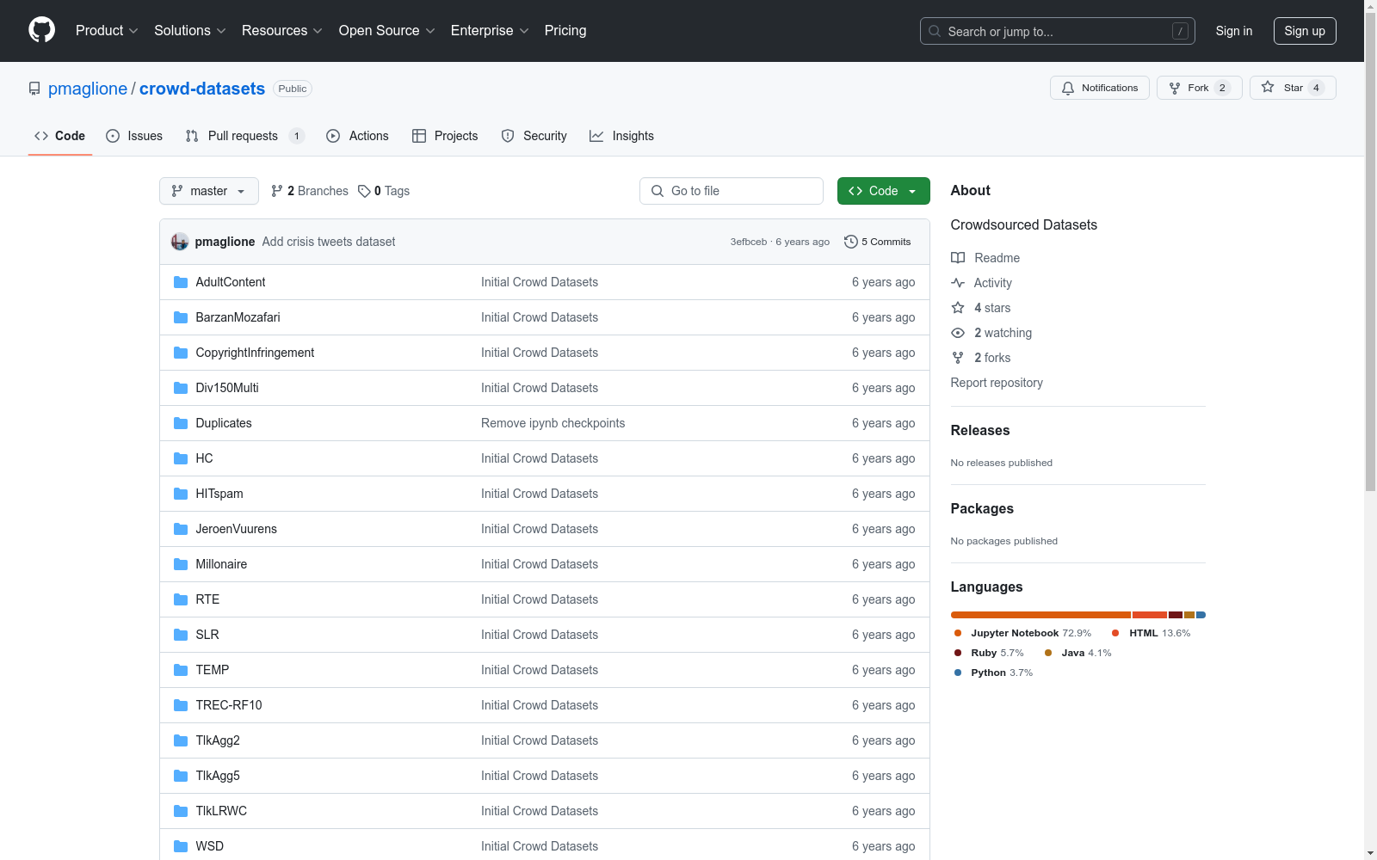Viewport: 1377px width, 860px height.
Task: Click the Div150Multi folder icon
Action: coord(181,388)
